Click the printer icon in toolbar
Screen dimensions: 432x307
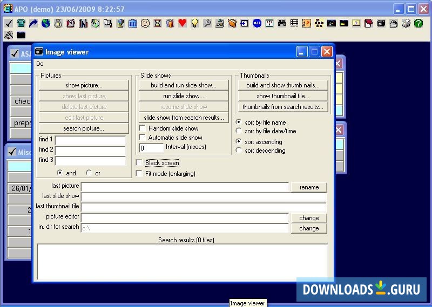[406, 23]
